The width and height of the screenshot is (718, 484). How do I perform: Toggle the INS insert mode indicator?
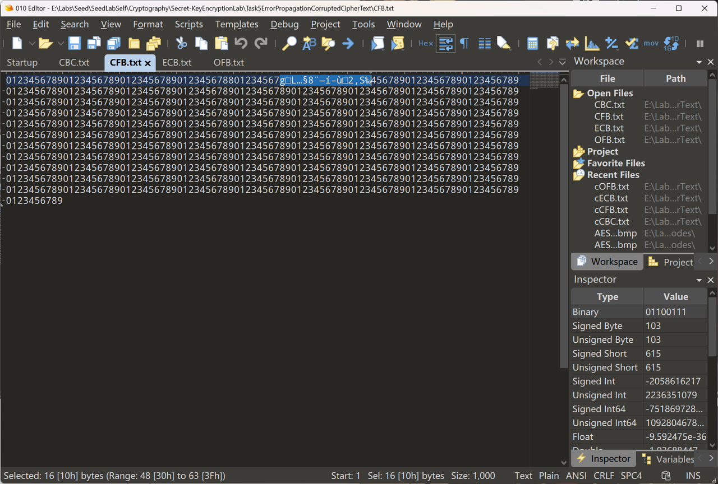pyautogui.click(x=693, y=476)
